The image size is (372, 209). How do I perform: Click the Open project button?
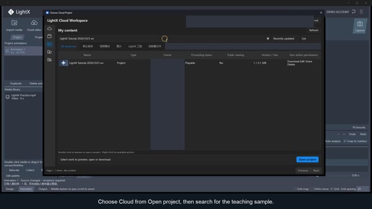tap(307, 160)
